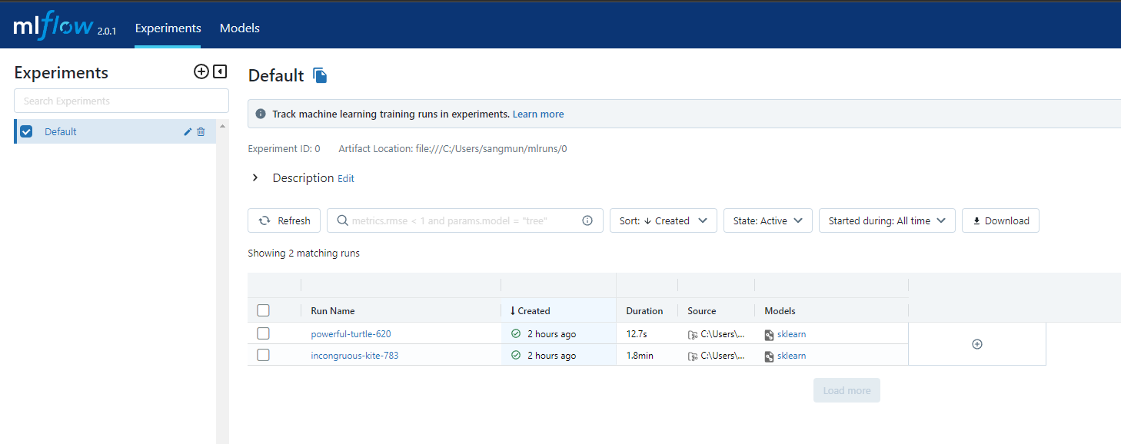Screen dimensions: 1121x444
Task: Expand the Description section chevron
Action: click(x=255, y=177)
